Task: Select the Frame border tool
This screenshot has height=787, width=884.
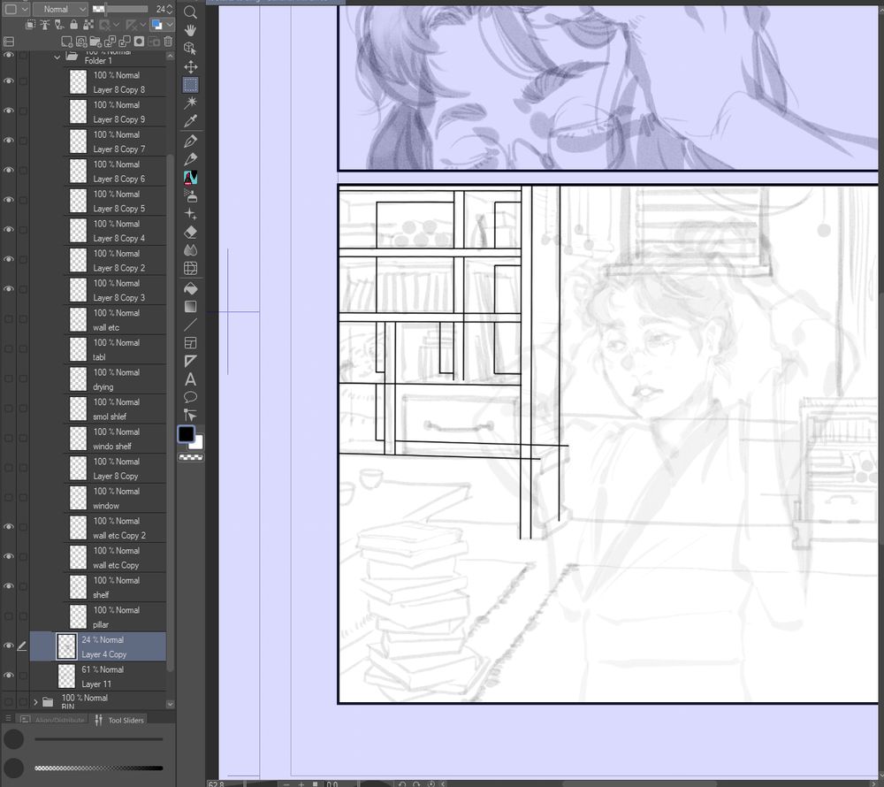Action: 191,343
